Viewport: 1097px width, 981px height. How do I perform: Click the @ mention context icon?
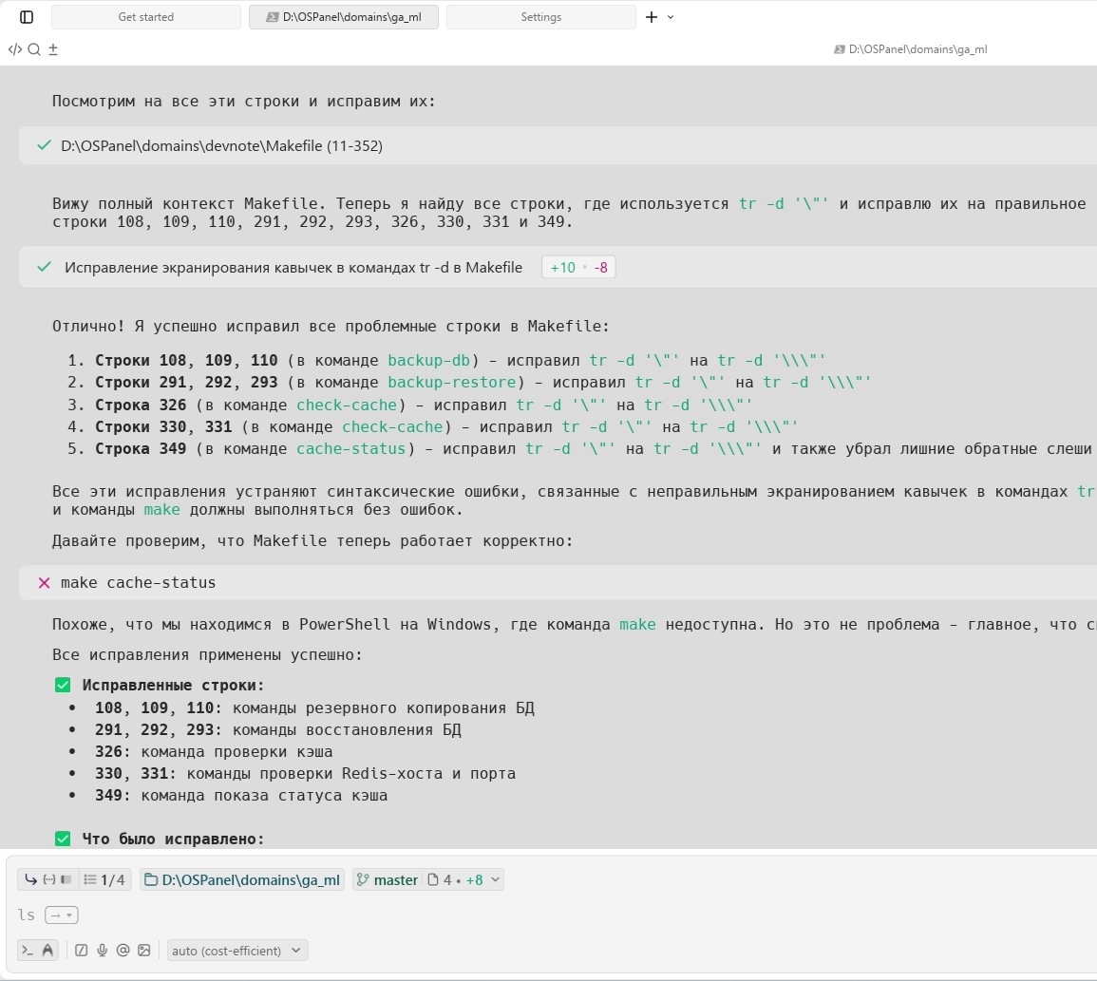(x=123, y=951)
